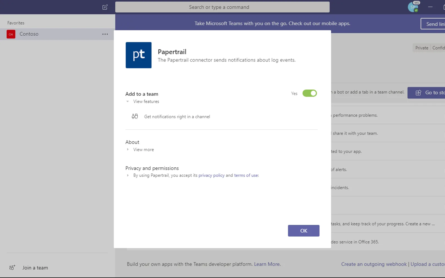Screen dimensions: 445x278
Task: Click the Go to store button
Action: (x=426, y=93)
